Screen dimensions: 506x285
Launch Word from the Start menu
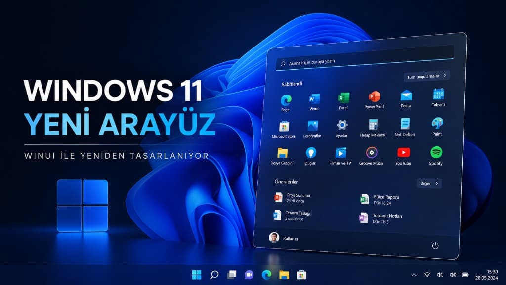coord(314,102)
